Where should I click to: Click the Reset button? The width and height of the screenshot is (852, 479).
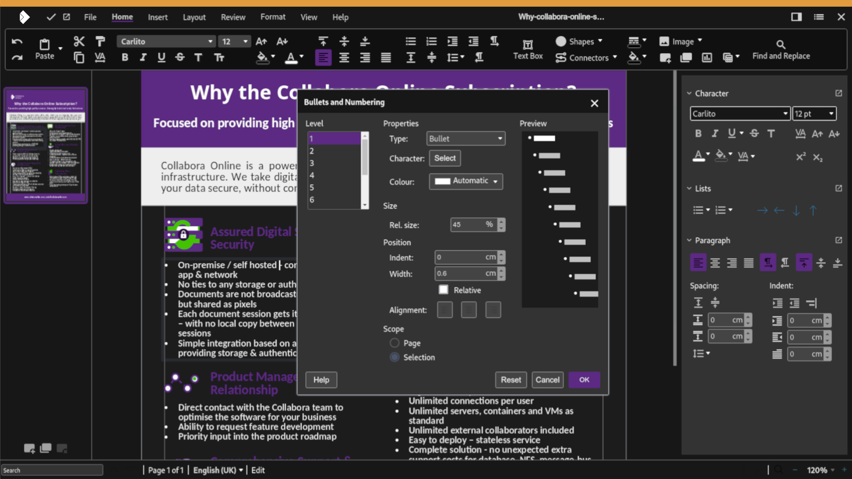pos(511,380)
